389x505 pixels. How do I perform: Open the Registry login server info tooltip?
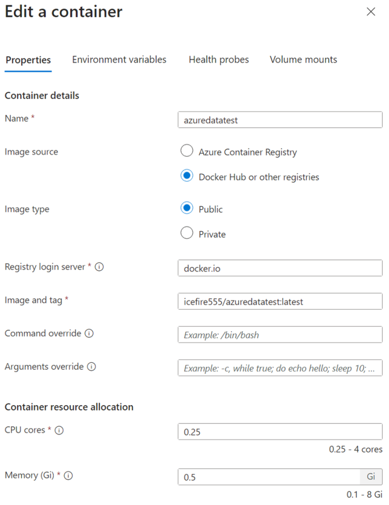pyautogui.click(x=99, y=267)
